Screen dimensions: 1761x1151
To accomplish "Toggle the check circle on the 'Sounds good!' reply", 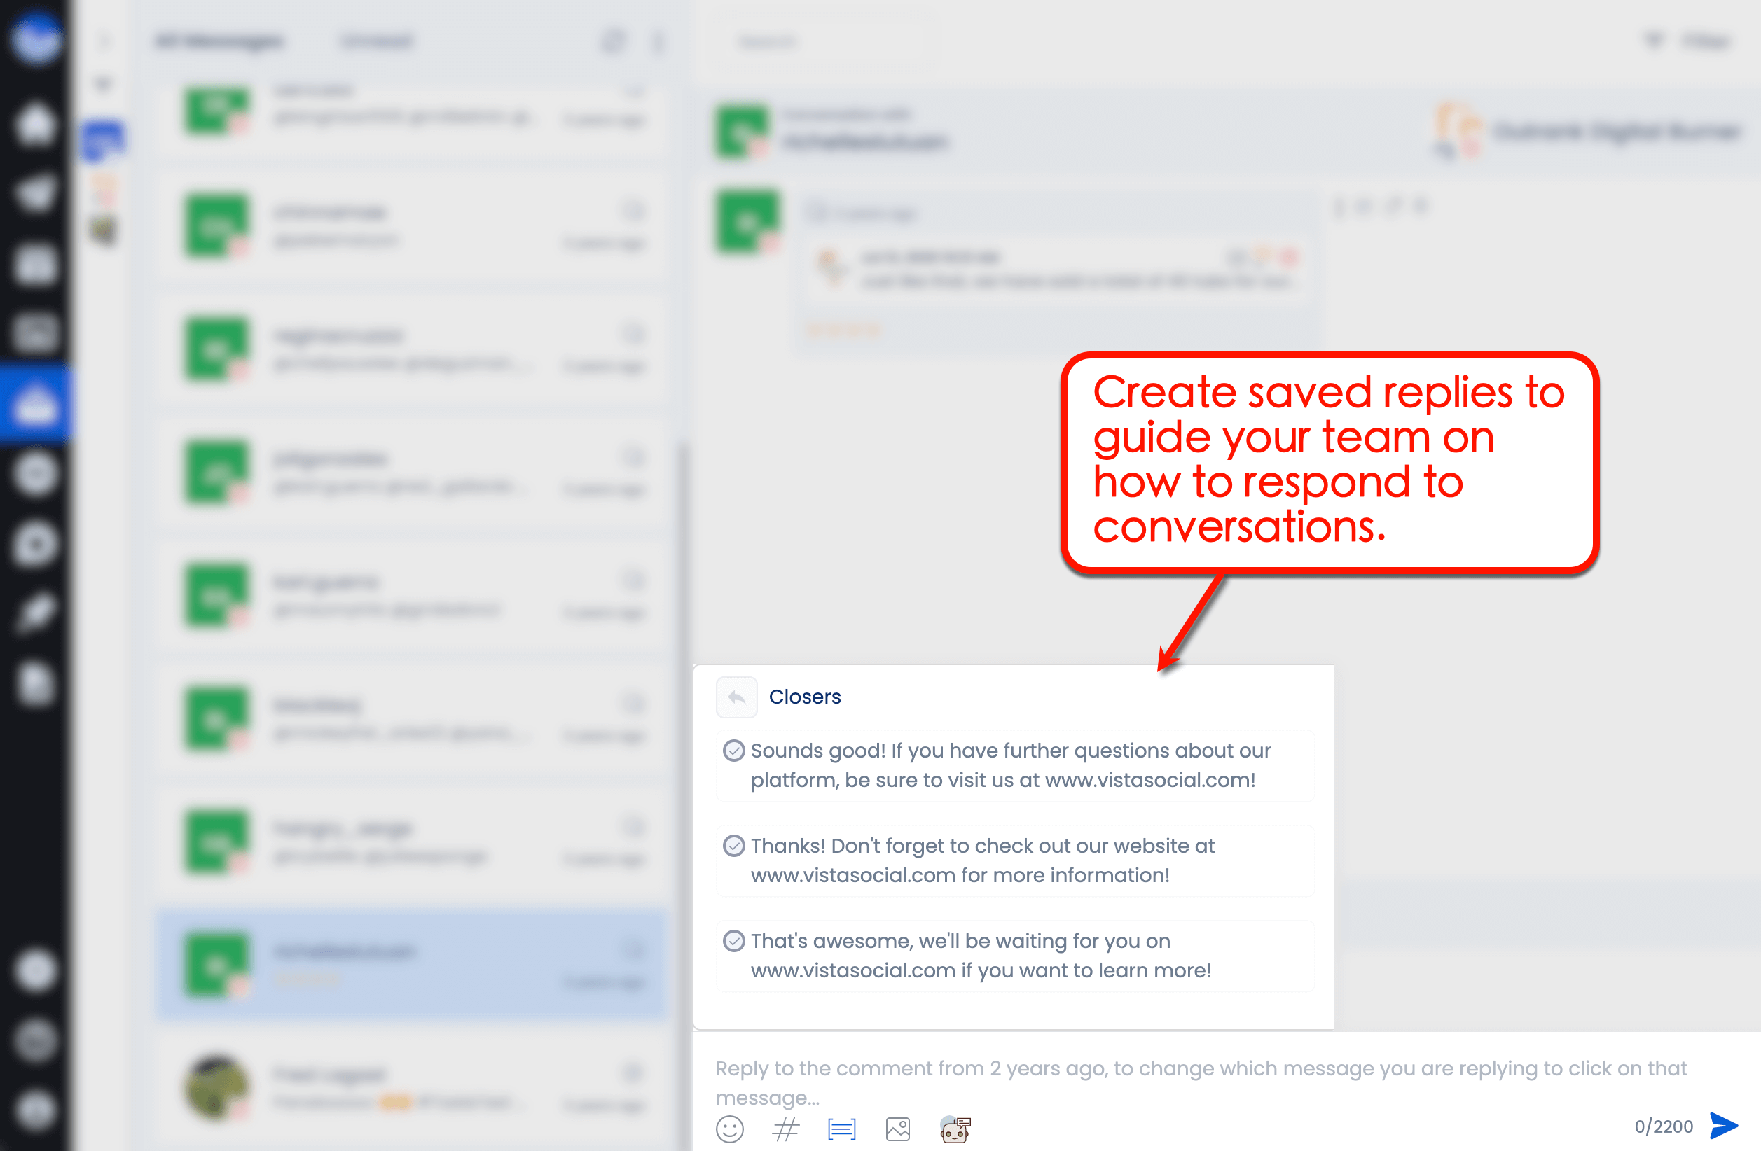I will click(x=733, y=750).
